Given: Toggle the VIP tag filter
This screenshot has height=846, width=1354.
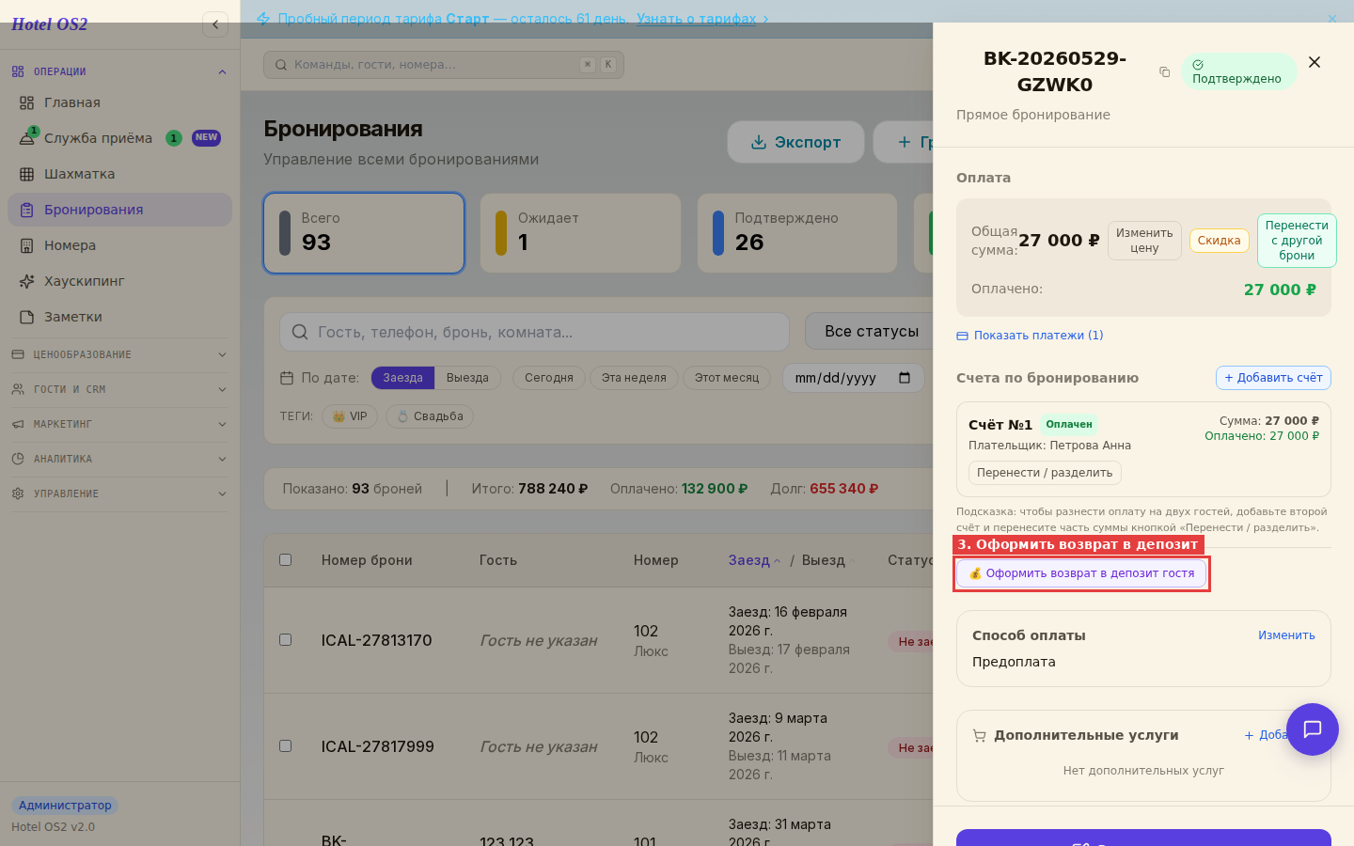Looking at the screenshot, I should coord(350,416).
